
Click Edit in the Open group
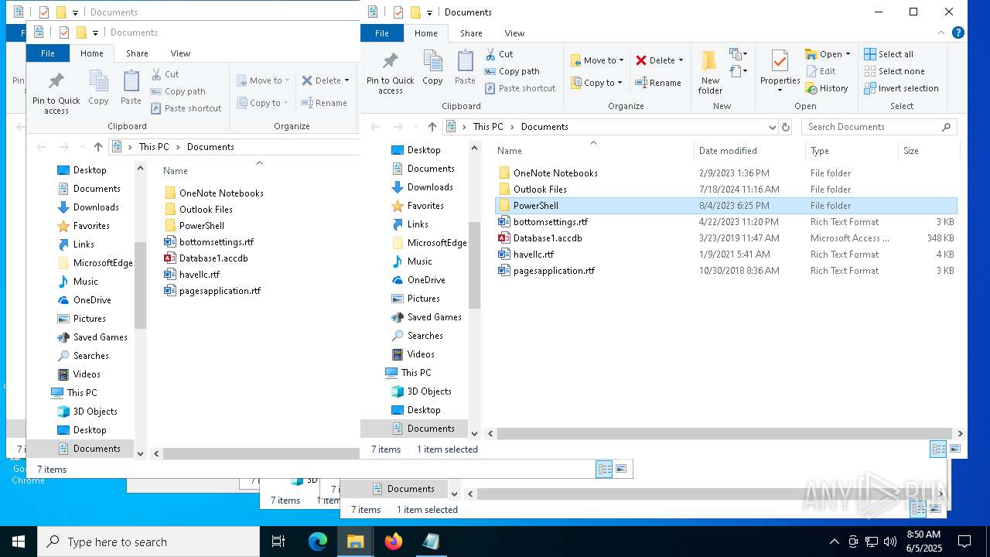tap(821, 71)
